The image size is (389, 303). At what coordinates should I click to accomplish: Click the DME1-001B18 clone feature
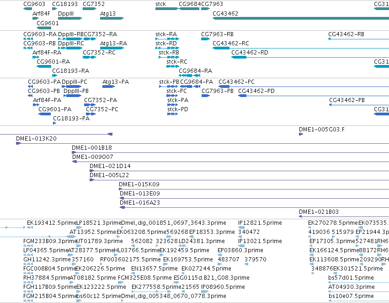(230, 153)
